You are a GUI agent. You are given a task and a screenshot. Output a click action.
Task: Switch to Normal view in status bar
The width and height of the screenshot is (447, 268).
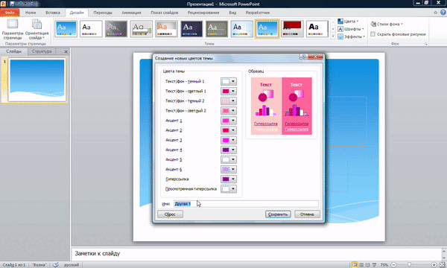(355, 265)
